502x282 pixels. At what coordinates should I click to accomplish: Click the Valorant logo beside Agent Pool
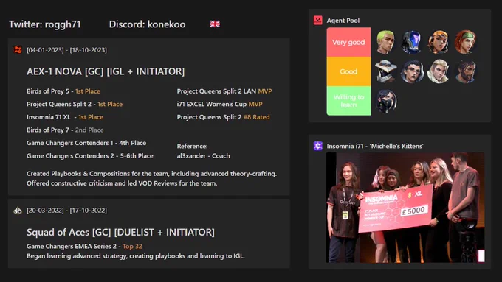(x=317, y=21)
